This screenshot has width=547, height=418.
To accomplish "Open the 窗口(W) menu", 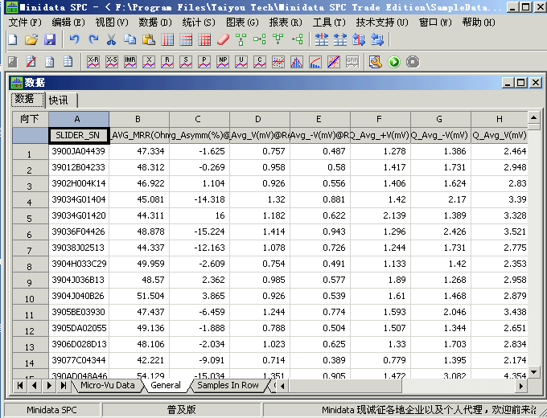I will (435, 23).
